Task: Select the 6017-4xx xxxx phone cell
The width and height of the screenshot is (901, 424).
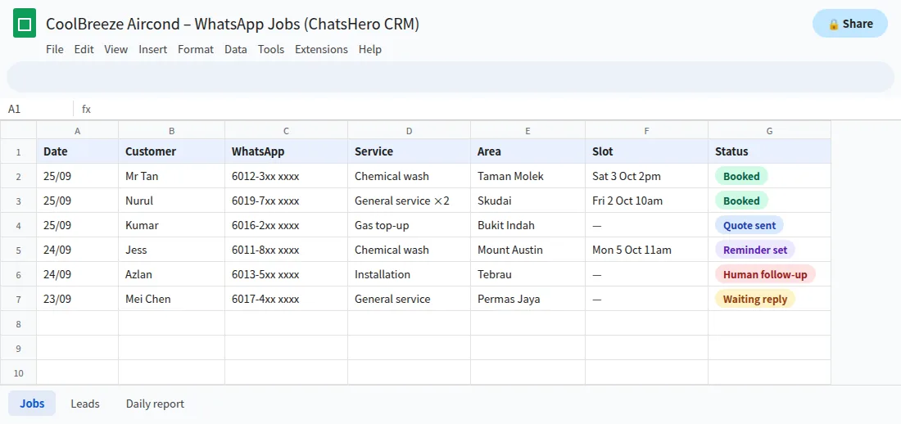Action: pos(286,299)
